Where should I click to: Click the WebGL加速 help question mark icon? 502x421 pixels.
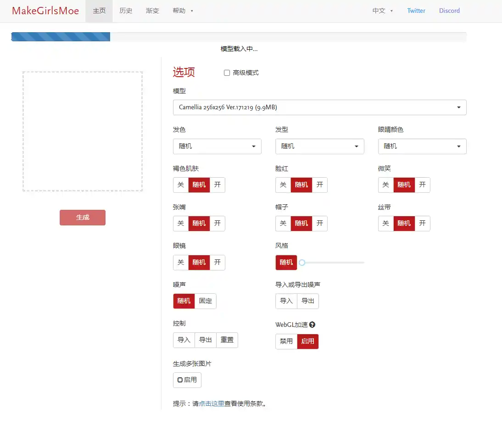[x=312, y=325]
